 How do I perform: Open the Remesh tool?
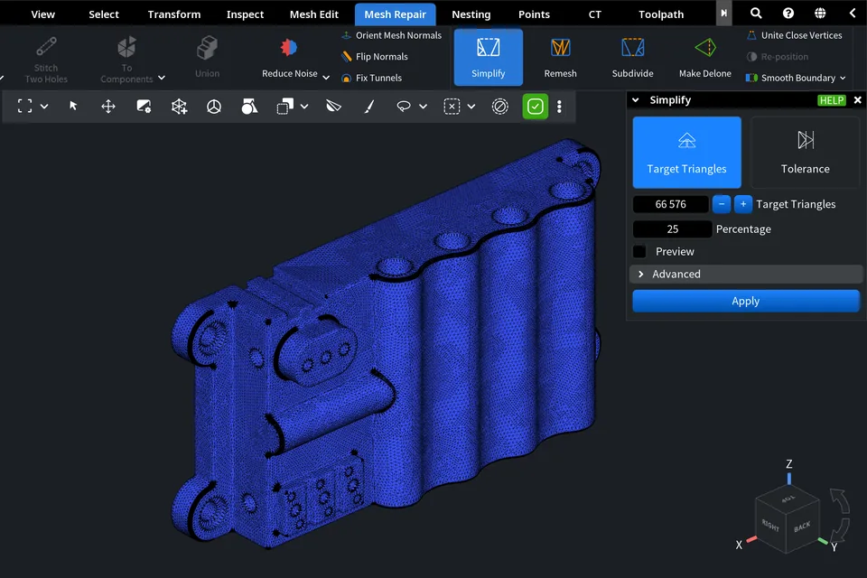tap(560, 58)
